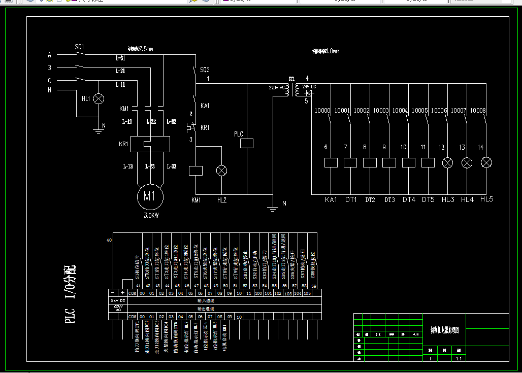Click the 10006 contact label

[x=439, y=111]
